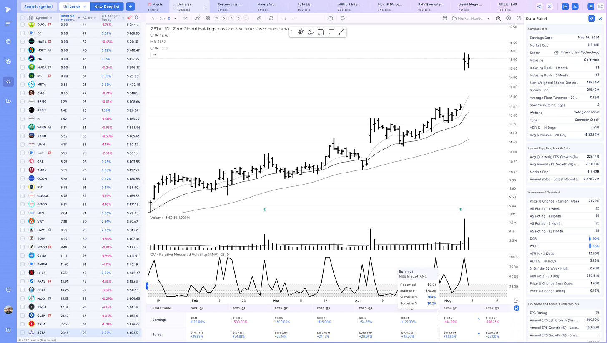Open the favorites star icon in sidebar

point(8,82)
